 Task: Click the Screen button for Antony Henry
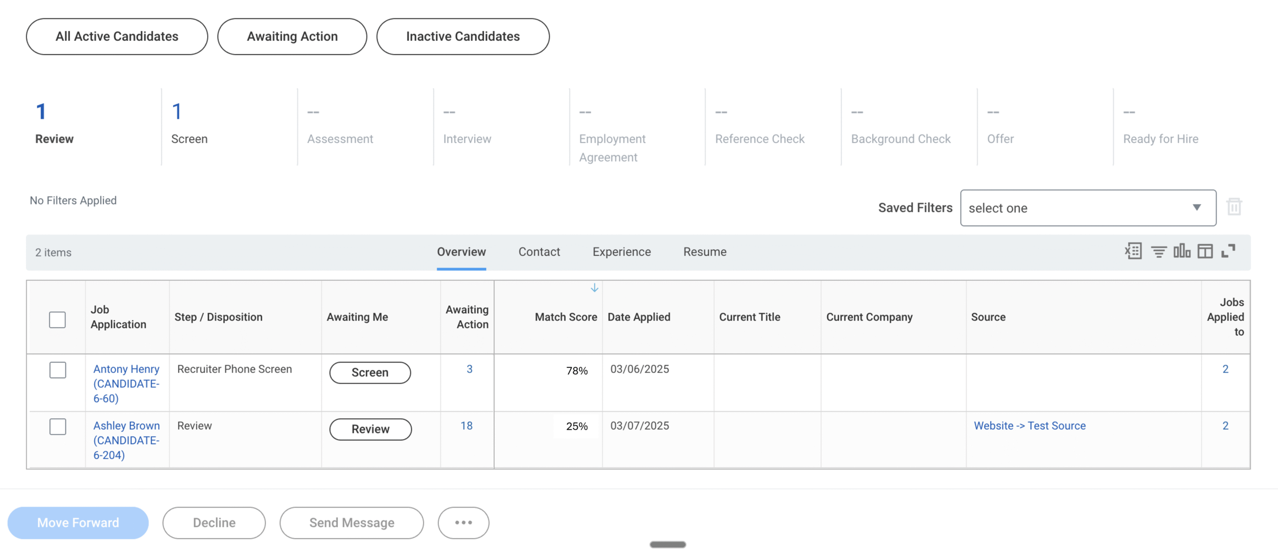point(370,372)
